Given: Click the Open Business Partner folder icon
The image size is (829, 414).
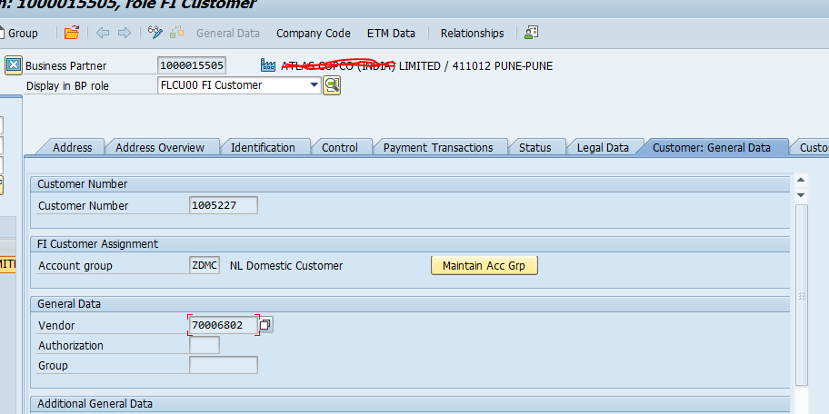Looking at the screenshot, I should click(x=72, y=34).
